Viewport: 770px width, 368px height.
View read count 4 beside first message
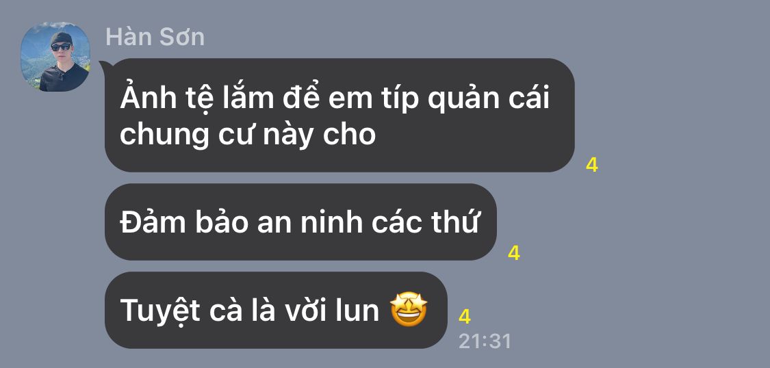click(x=592, y=166)
